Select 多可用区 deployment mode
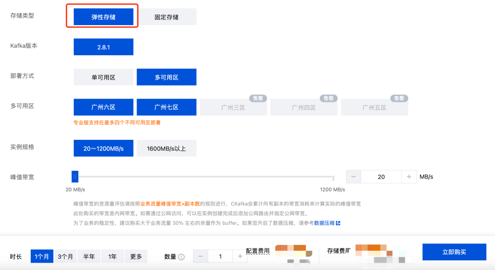The width and height of the screenshot is (495, 270). (166, 77)
